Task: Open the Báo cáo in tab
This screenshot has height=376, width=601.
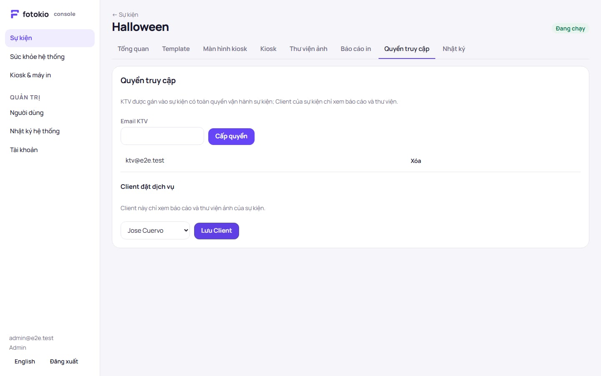Action: (x=356, y=49)
